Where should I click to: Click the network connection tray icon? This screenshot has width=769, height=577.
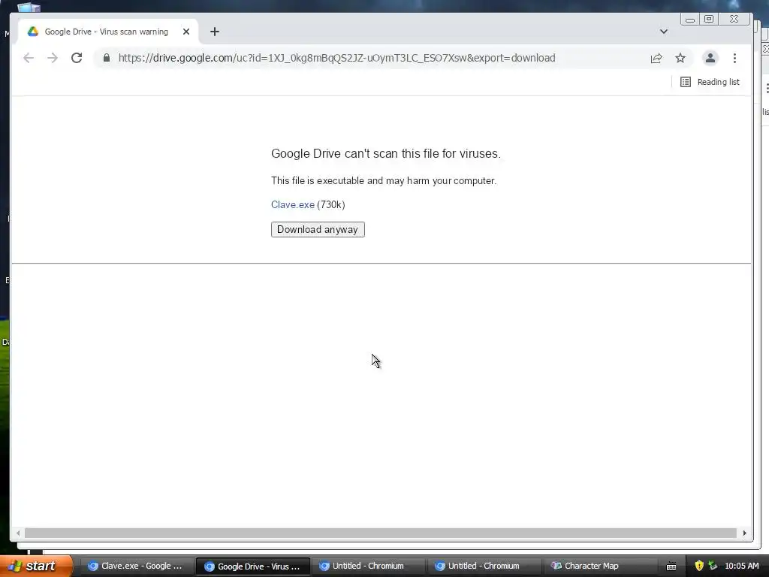[x=713, y=566]
